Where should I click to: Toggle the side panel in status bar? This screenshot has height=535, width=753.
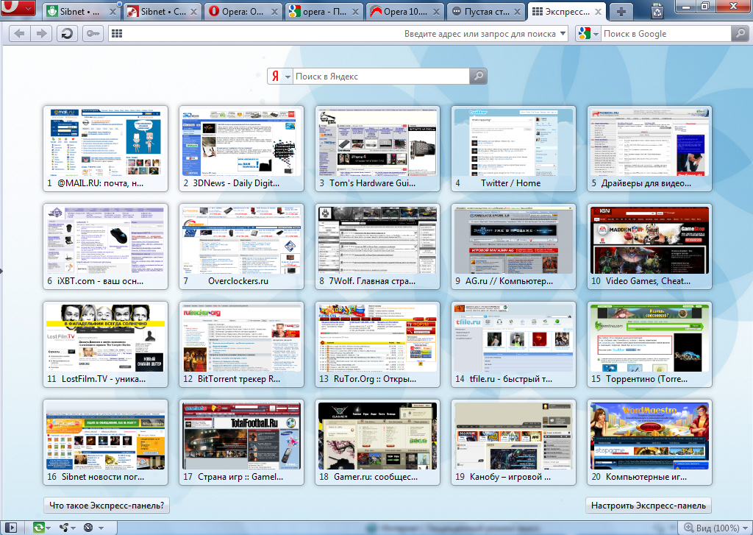pyautogui.click(x=12, y=528)
